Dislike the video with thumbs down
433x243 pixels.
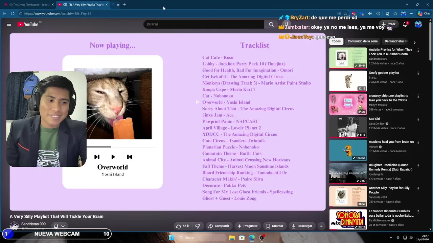[198, 226]
